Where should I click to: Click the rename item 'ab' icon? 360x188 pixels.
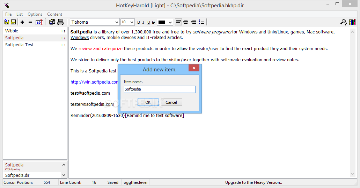pos(39,22)
